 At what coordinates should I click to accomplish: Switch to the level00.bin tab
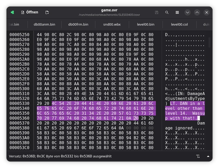pos(146,24)
